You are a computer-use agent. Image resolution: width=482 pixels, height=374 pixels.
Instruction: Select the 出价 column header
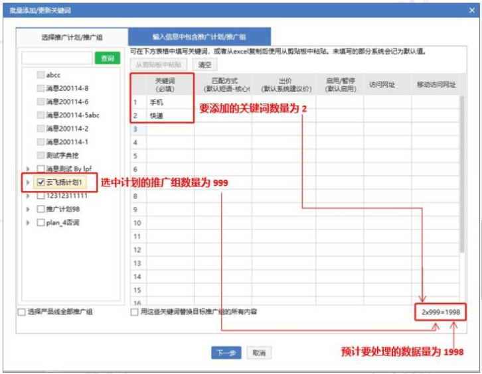pyautogui.click(x=285, y=85)
